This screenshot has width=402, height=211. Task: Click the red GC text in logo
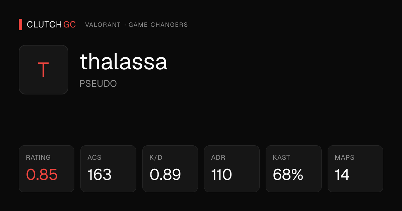70,24
